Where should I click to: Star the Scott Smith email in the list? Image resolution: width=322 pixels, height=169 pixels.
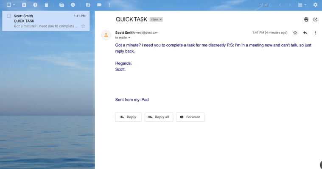[83, 26]
